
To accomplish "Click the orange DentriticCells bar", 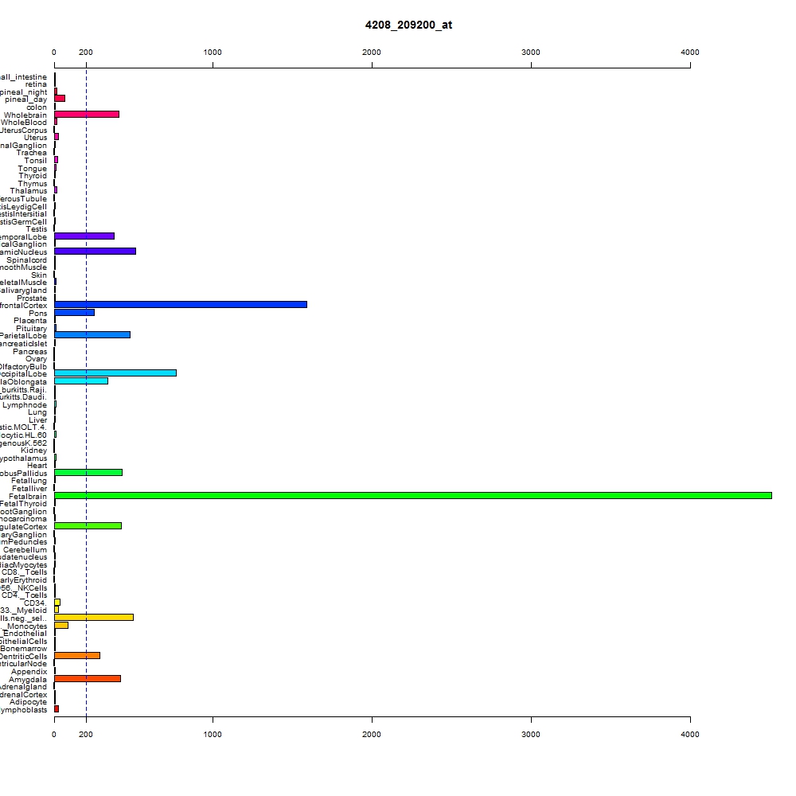I will pyautogui.click(x=77, y=655).
